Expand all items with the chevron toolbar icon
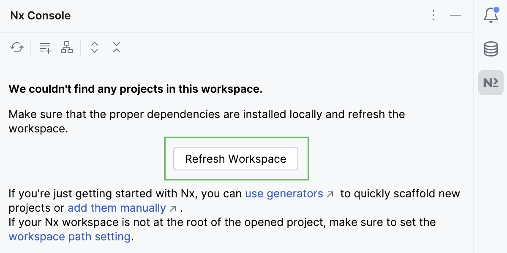This screenshot has width=507, height=253. click(x=95, y=47)
